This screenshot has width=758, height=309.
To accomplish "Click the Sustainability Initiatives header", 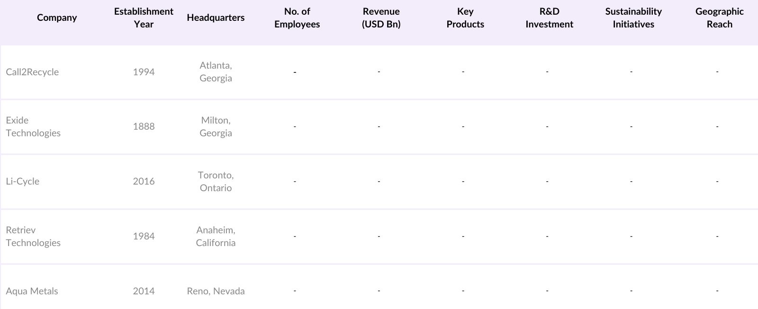I will coord(633,18).
